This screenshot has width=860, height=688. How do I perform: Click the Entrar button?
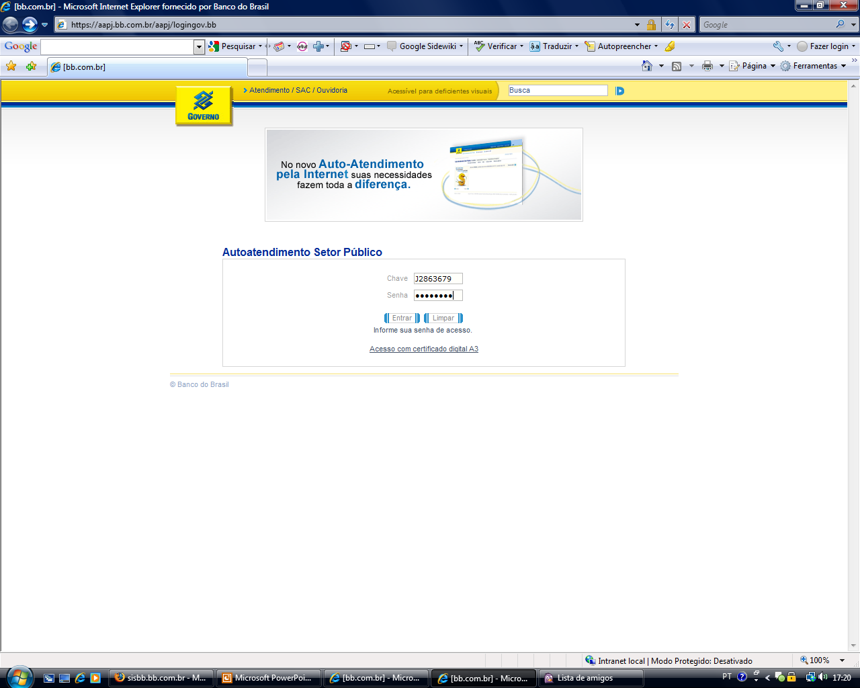pyautogui.click(x=402, y=318)
